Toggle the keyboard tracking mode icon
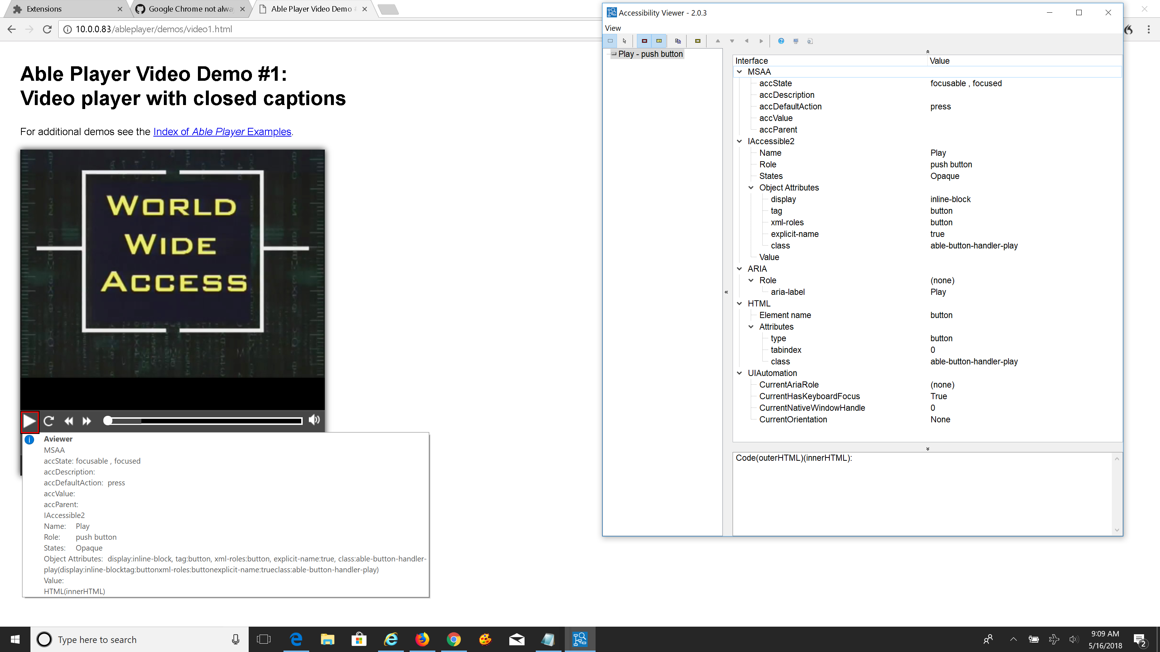The width and height of the screenshot is (1160, 652). (x=659, y=41)
